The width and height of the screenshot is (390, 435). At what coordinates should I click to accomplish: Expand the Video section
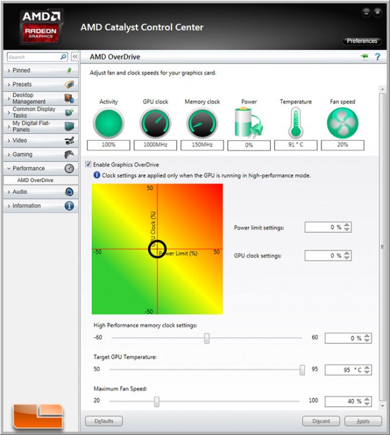[41, 141]
